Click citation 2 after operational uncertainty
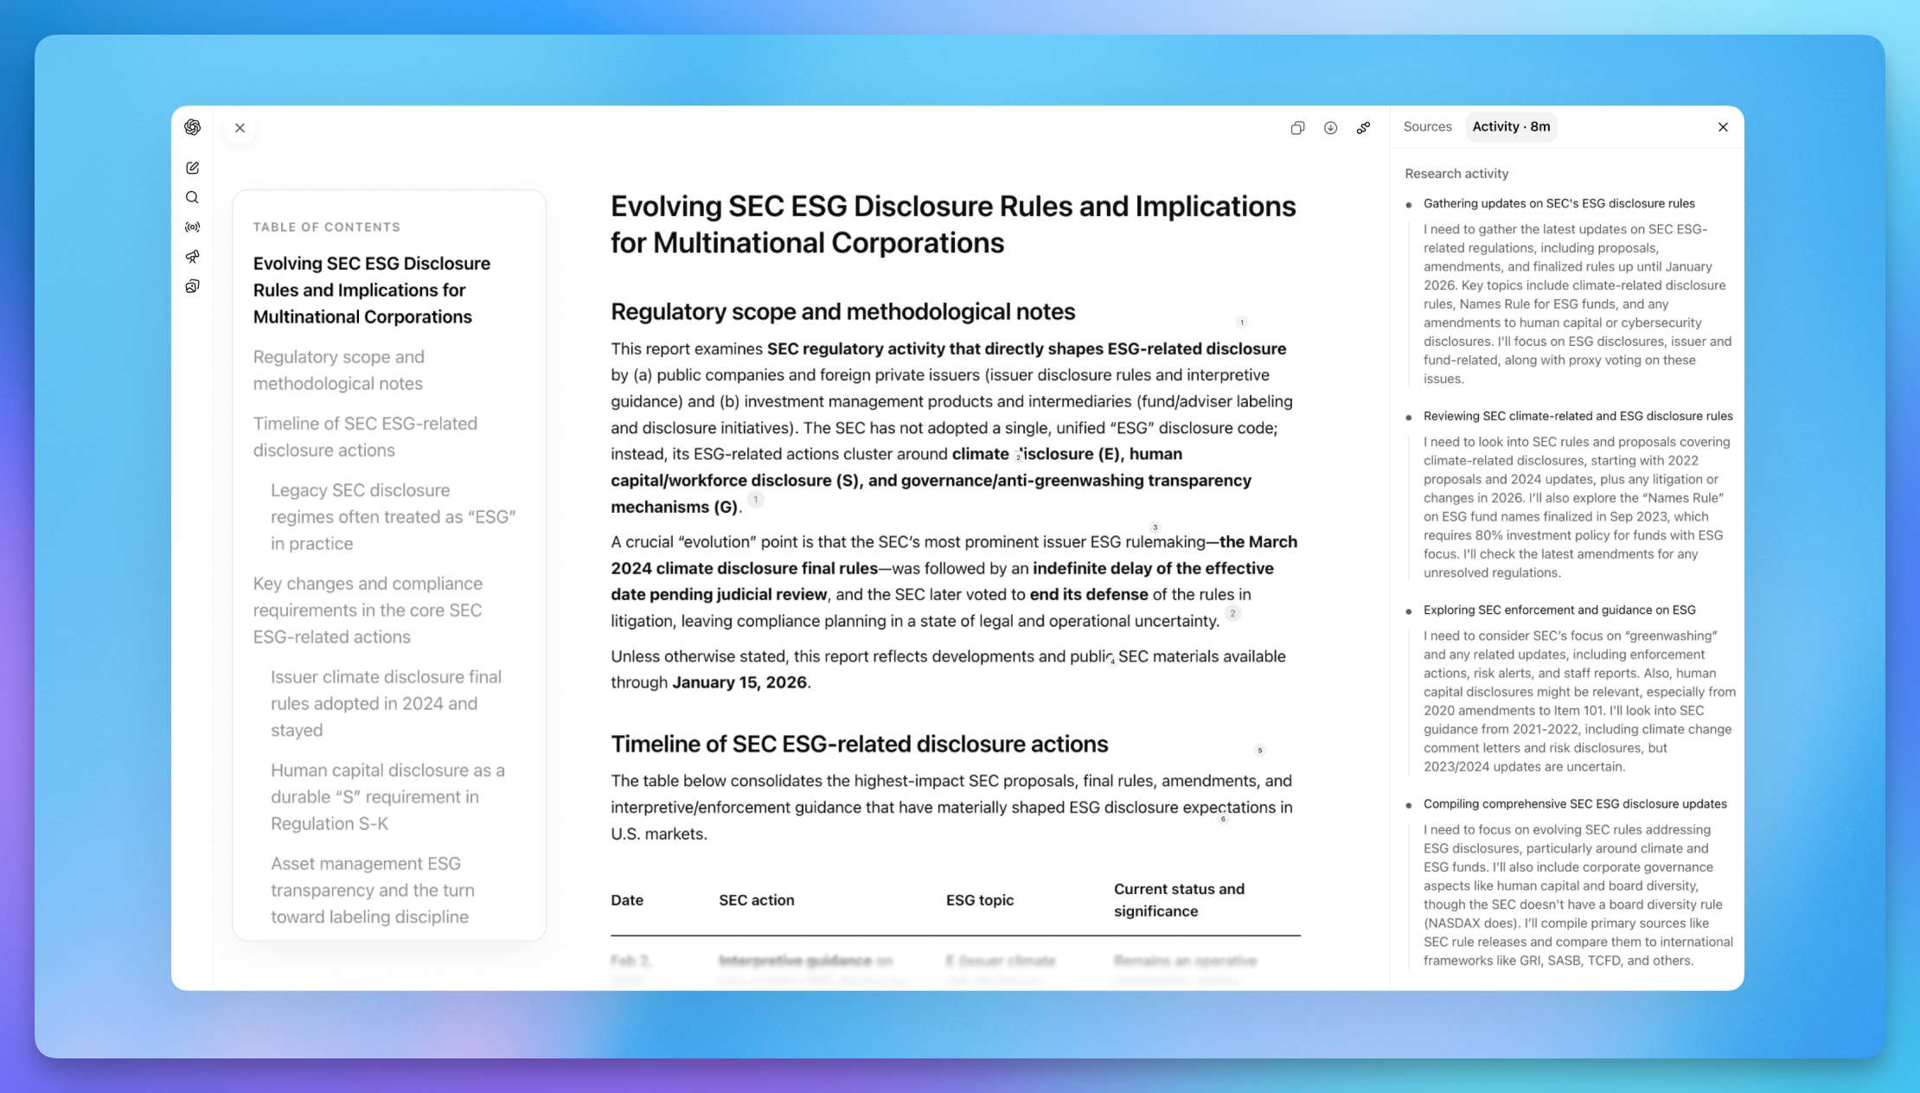 (1232, 613)
